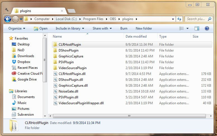Click Program Files breadcrumb

tap(93, 19)
